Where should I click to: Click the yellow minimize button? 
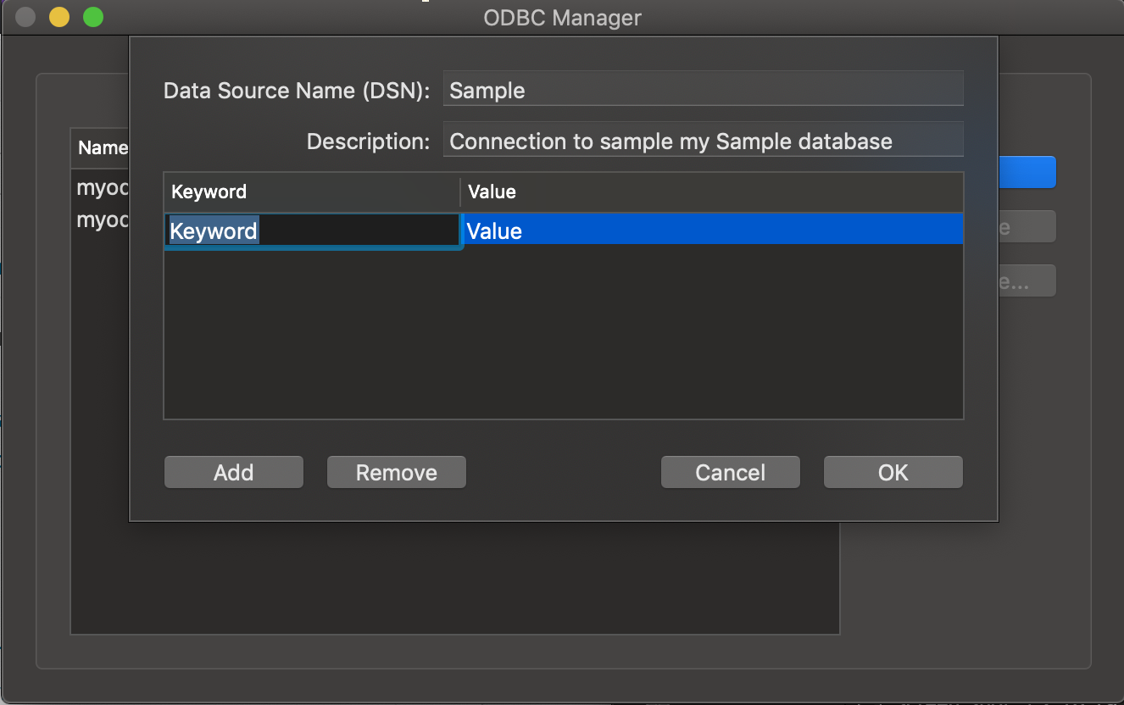pyautogui.click(x=58, y=17)
